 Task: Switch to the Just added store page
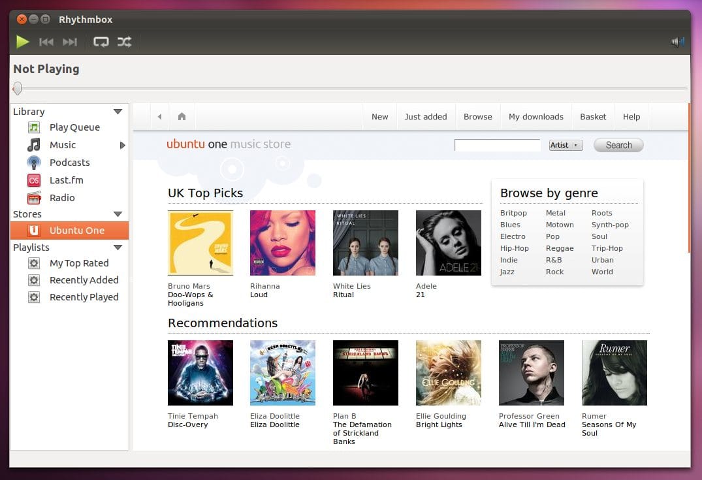(426, 116)
